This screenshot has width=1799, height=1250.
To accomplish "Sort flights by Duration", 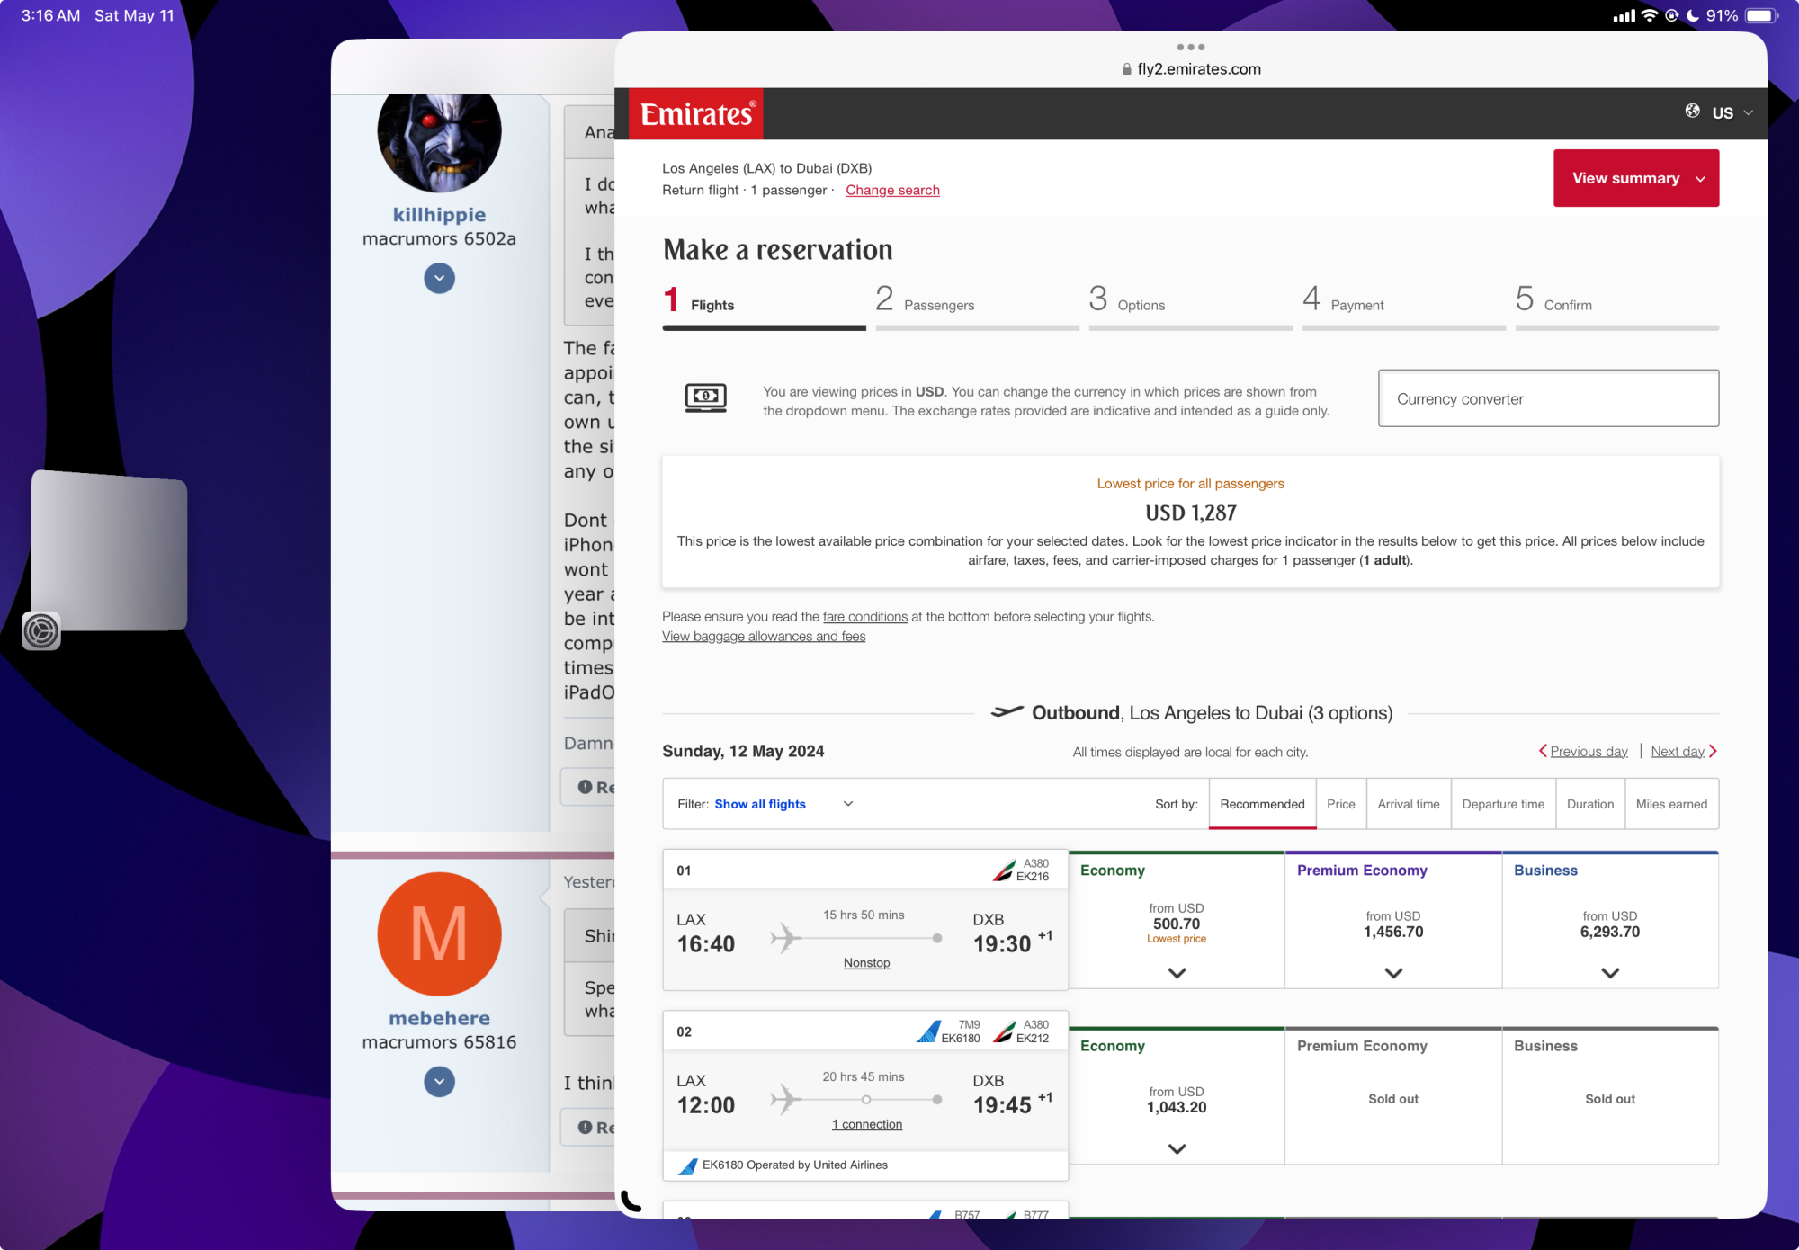I will (x=1589, y=804).
